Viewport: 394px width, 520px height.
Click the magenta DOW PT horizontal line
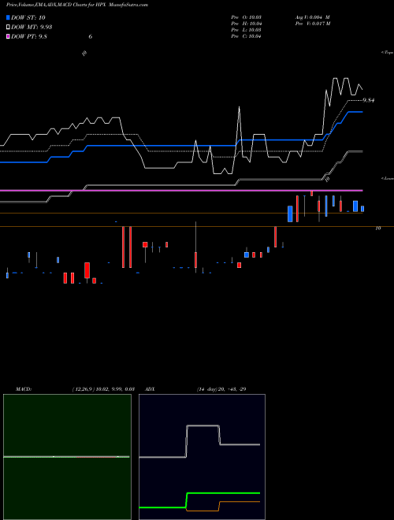tap(181, 191)
